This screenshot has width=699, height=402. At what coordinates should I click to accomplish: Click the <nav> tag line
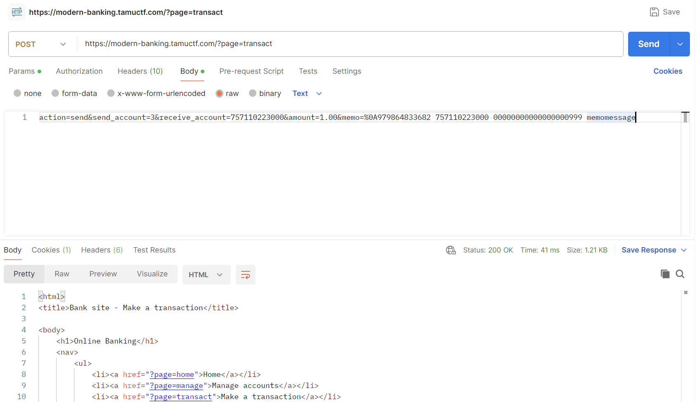67,352
